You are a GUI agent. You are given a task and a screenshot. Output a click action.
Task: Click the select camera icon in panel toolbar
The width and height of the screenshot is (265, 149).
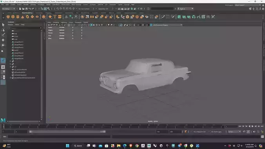tap(49, 25)
